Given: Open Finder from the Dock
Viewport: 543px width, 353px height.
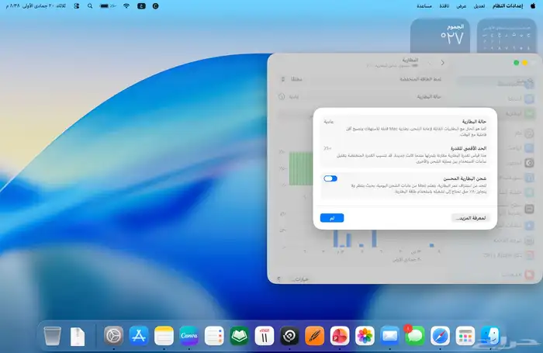Looking at the screenshot, I should point(490,335).
